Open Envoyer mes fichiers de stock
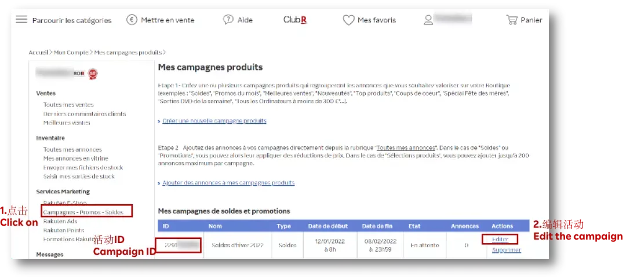This screenshot has height=280, width=626. pos(83,167)
